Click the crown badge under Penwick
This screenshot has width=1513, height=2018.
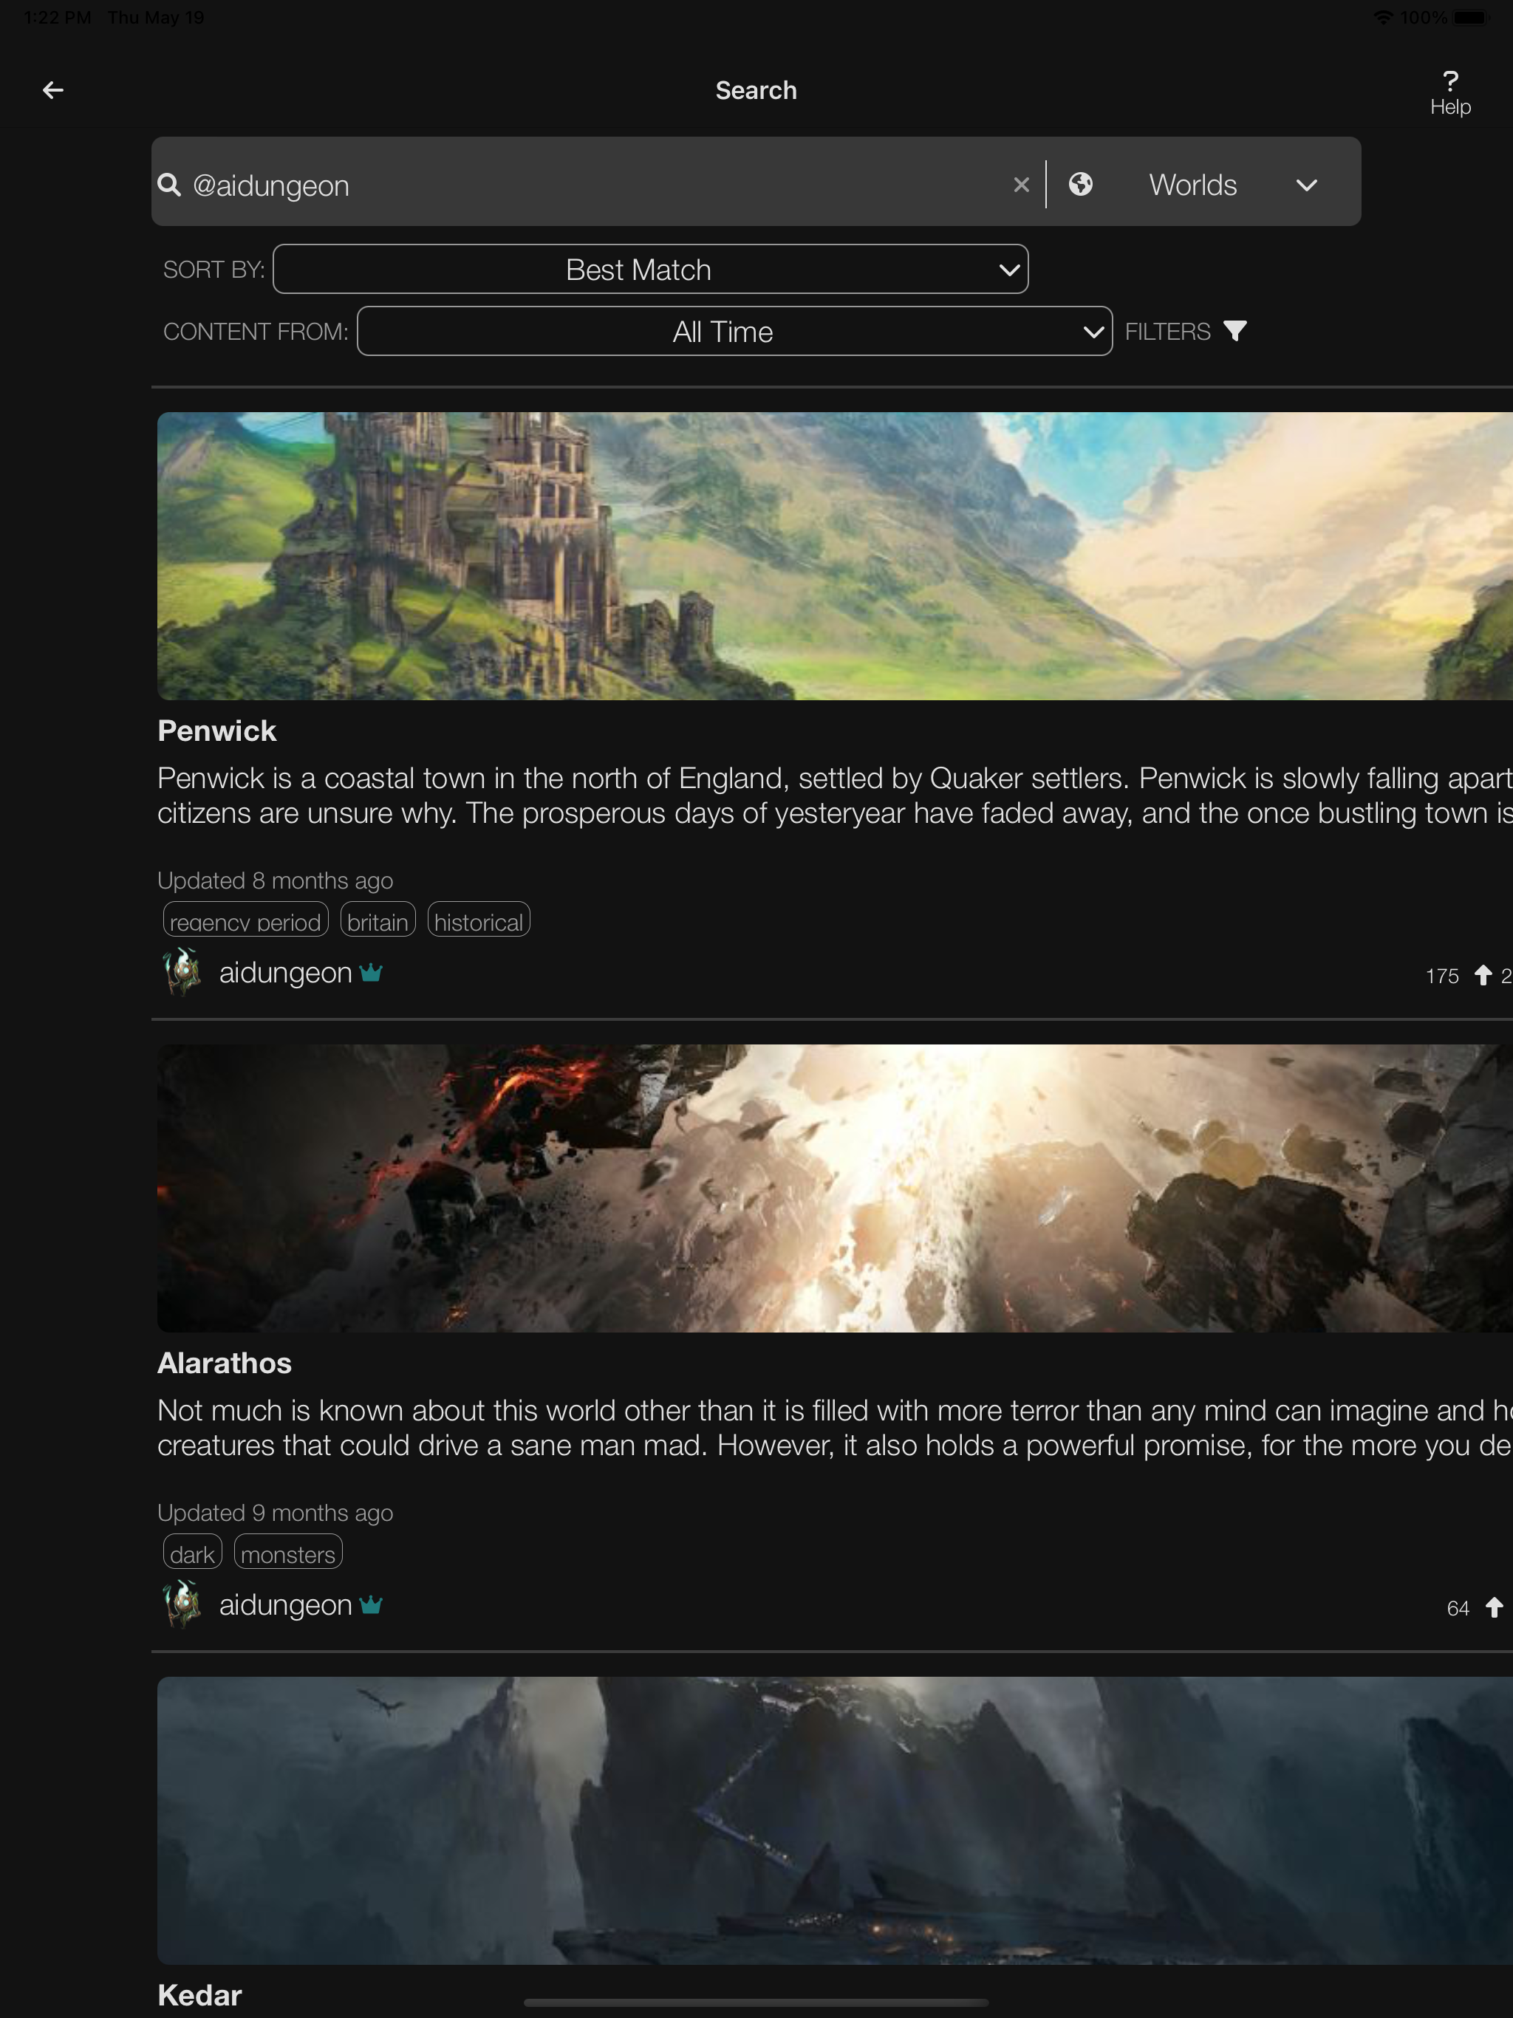371,973
